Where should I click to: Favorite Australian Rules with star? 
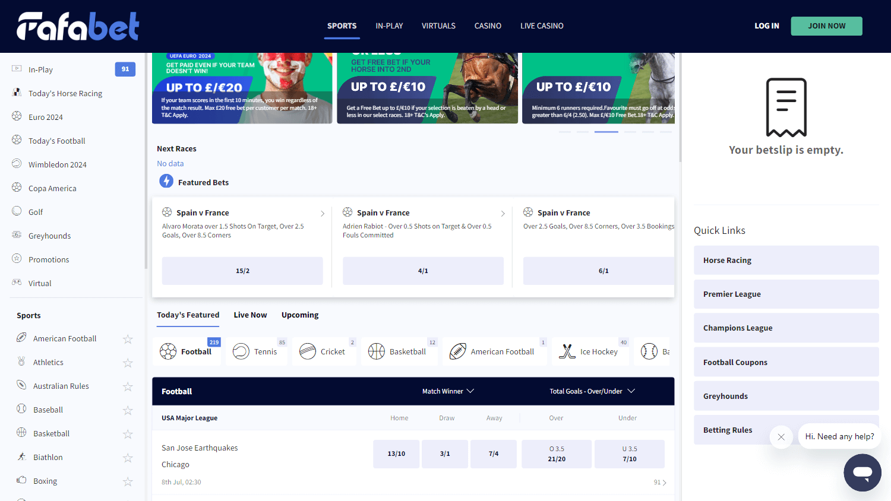pos(127,386)
